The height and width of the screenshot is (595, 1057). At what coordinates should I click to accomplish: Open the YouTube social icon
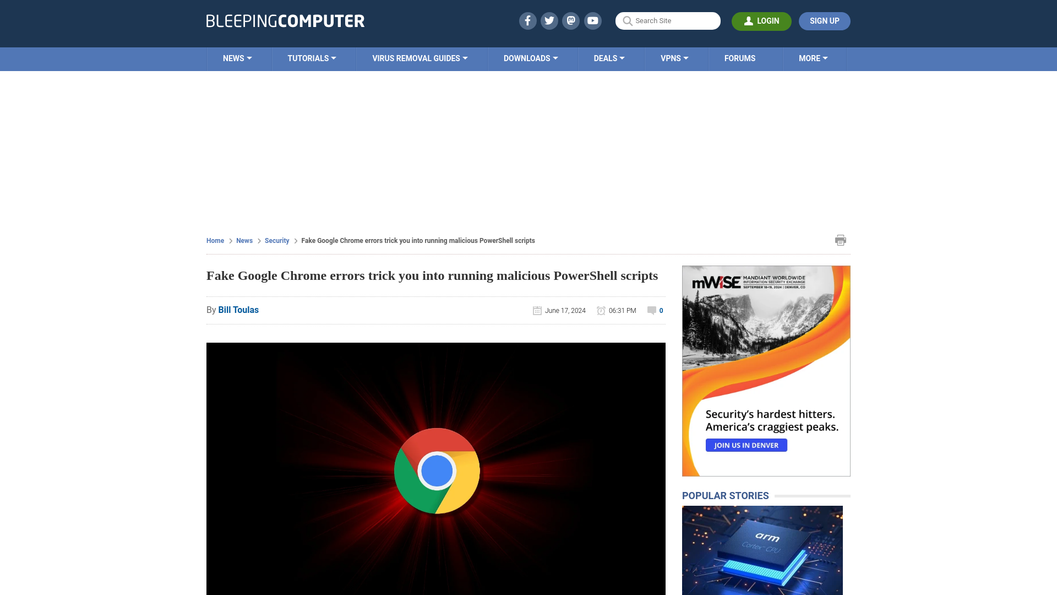pos(593,20)
